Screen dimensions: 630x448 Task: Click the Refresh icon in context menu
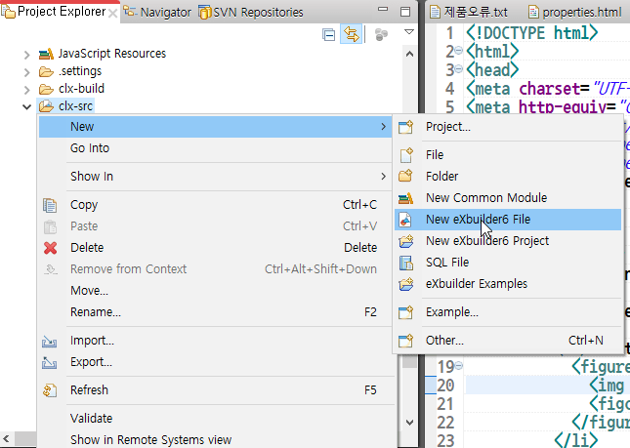point(51,390)
